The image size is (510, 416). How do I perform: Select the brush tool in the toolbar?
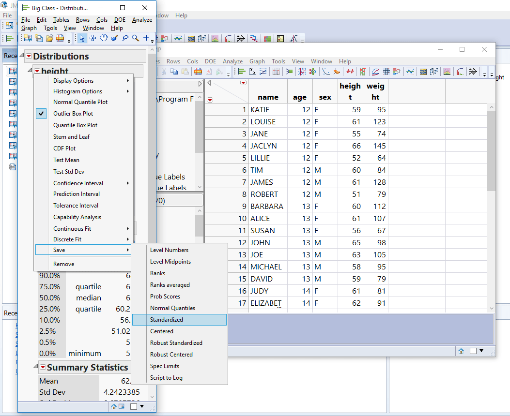click(x=114, y=38)
